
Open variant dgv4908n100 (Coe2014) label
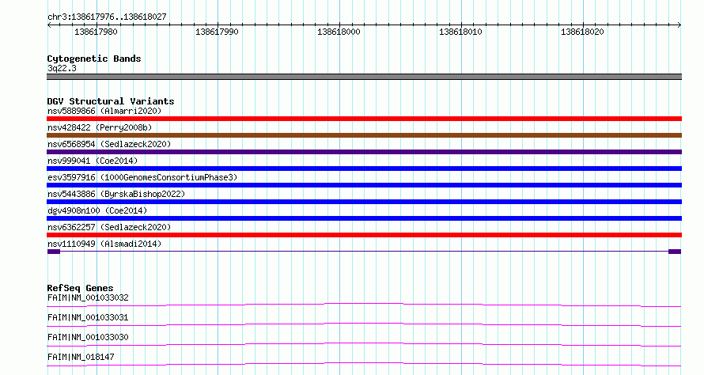(97, 210)
